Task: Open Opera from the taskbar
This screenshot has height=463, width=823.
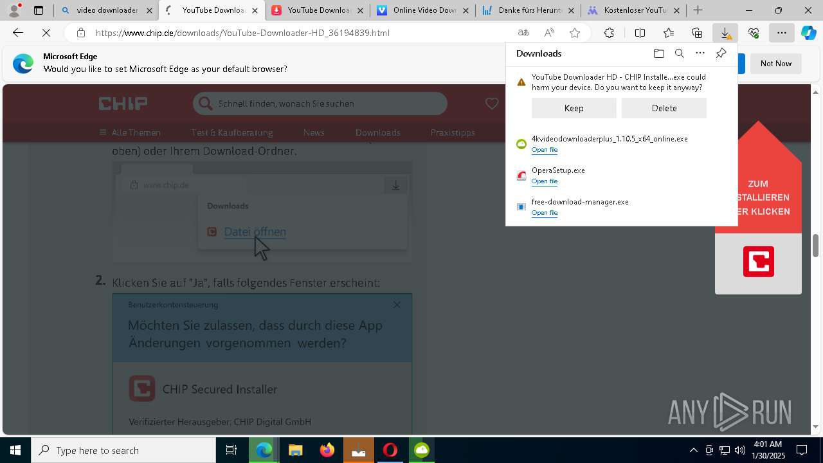Action: click(390, 450)
